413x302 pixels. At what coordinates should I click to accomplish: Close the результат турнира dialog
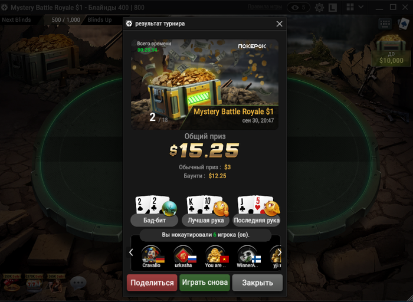pos(280,24)
